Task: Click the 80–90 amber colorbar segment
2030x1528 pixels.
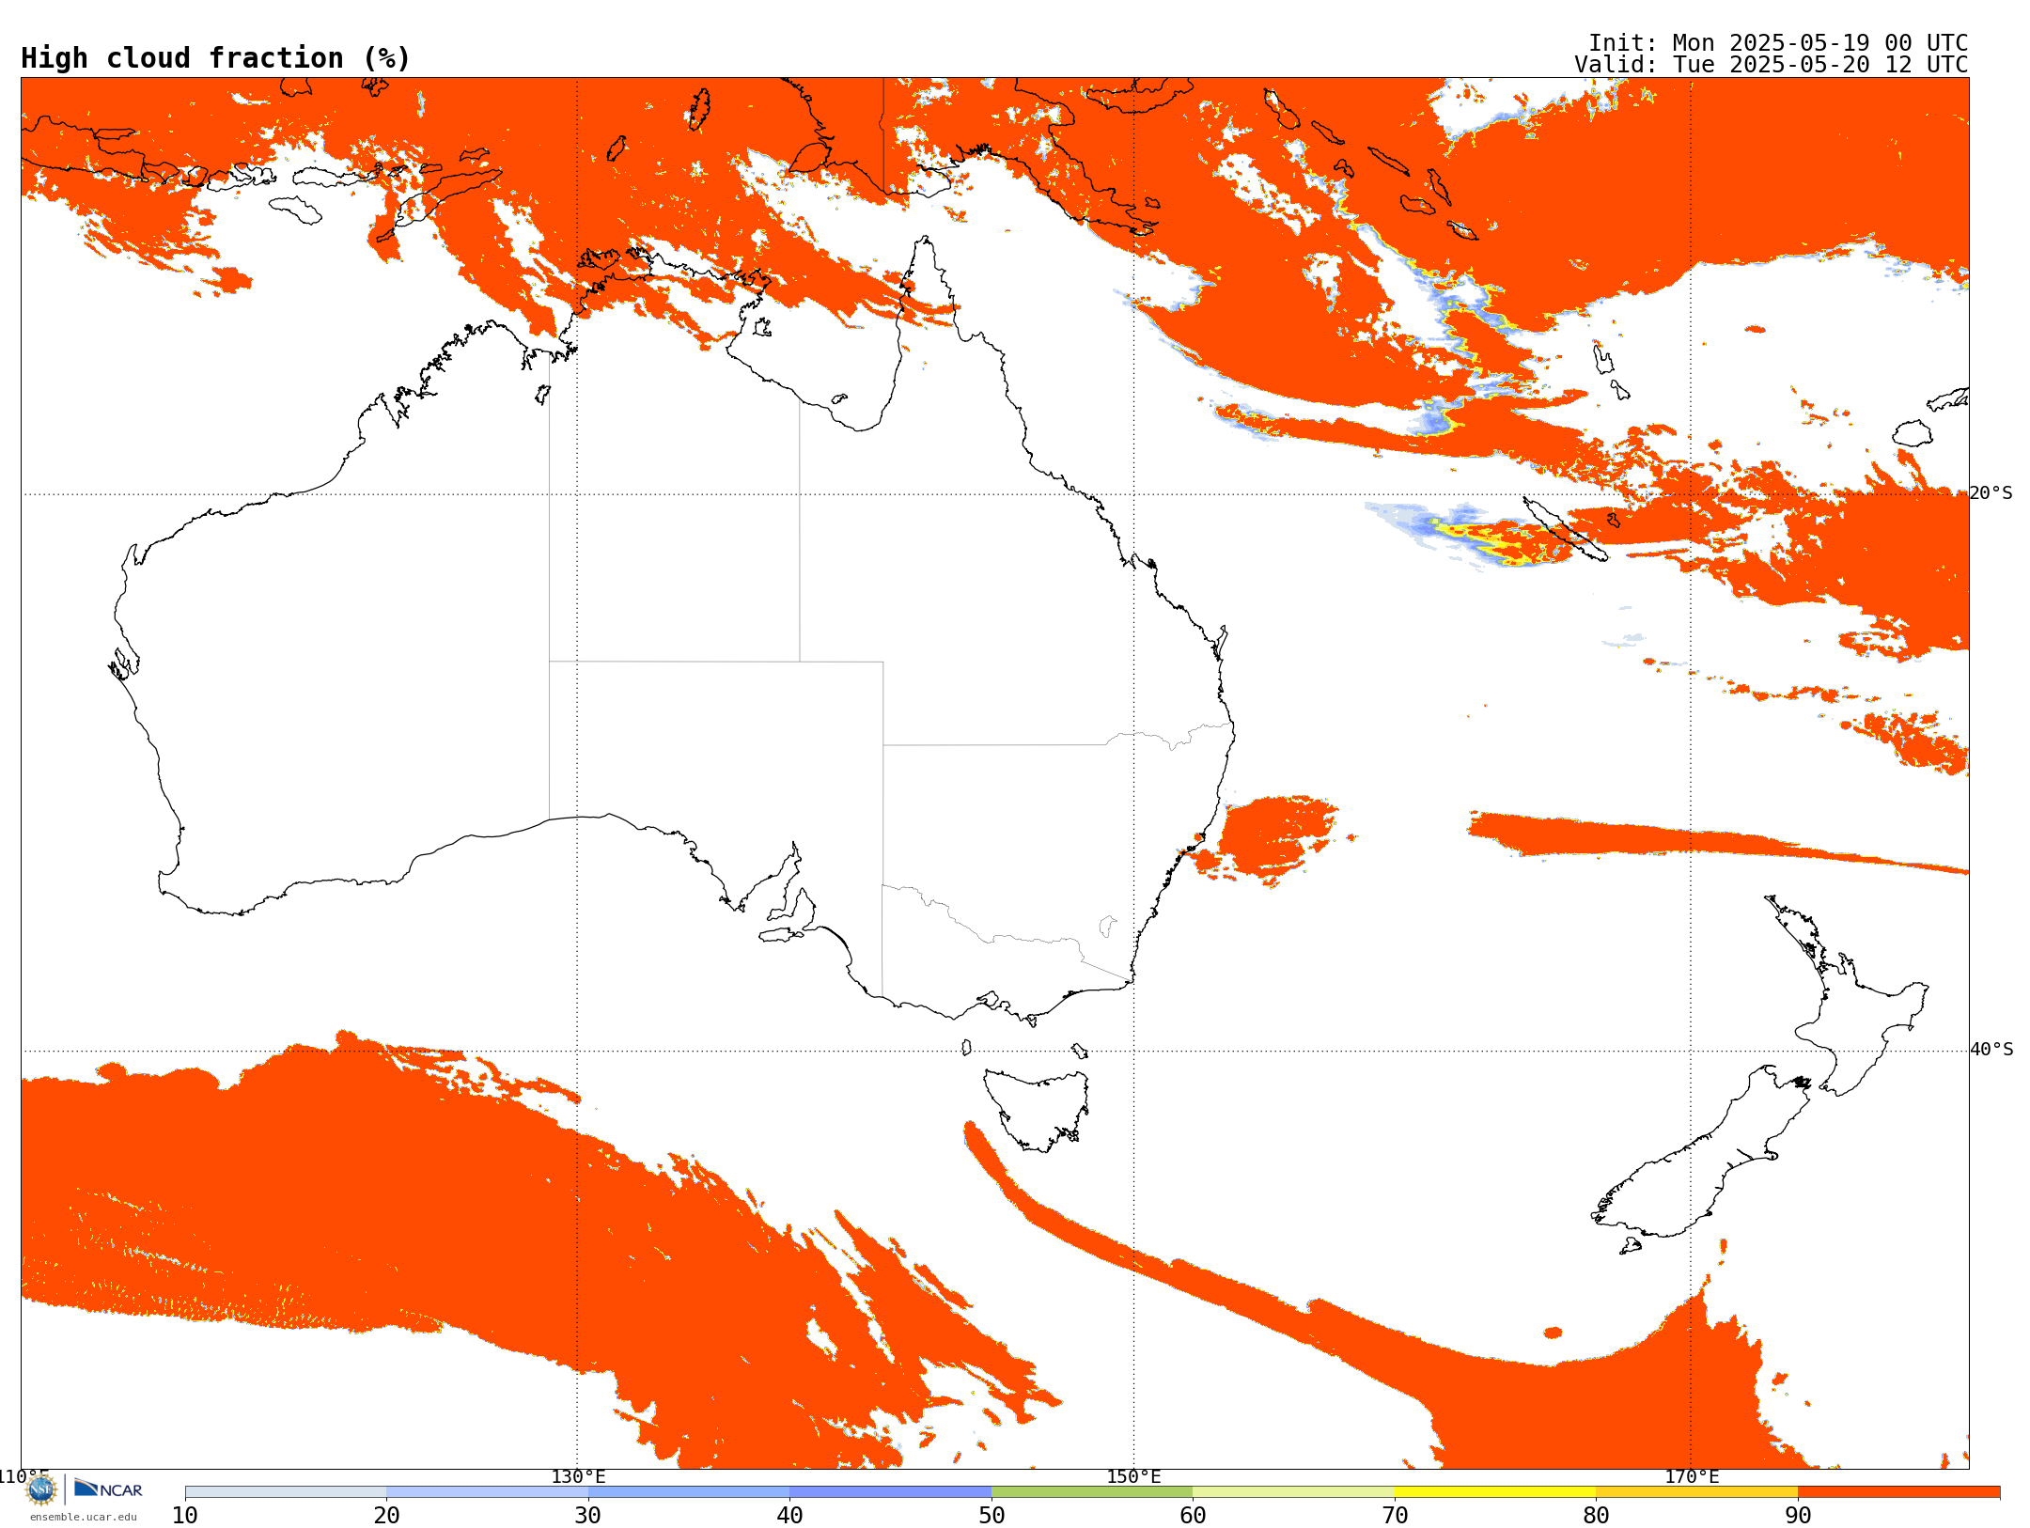Action: (1696, 1492)
